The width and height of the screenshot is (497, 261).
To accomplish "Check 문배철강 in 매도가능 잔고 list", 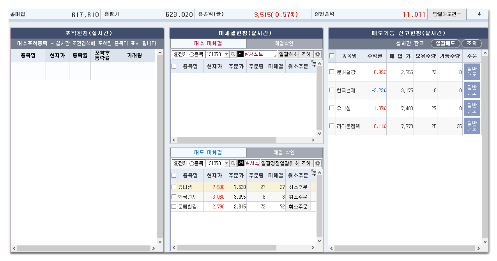I will tap(332, 72).
